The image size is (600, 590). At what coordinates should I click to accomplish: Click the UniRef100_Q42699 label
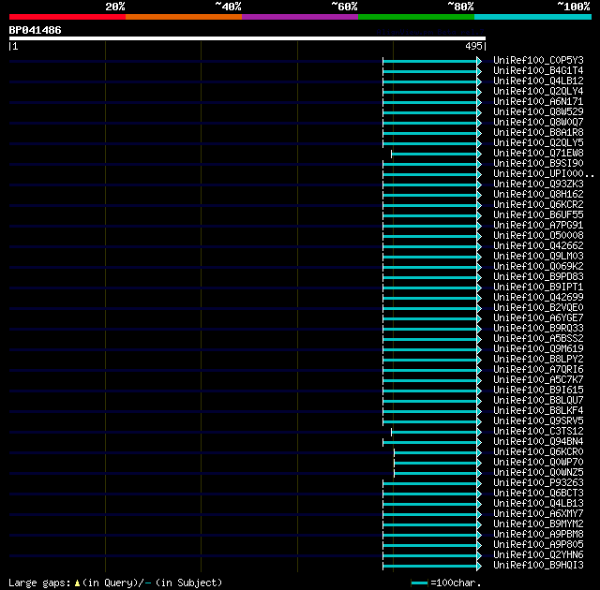[x=538, y=298]
